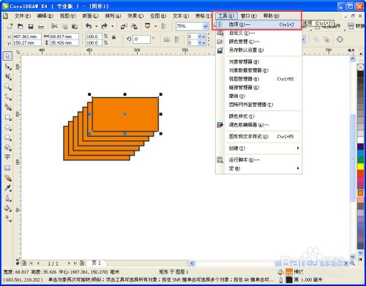
Task: Open the 排列 menu
Action: (x=113, y=16)
